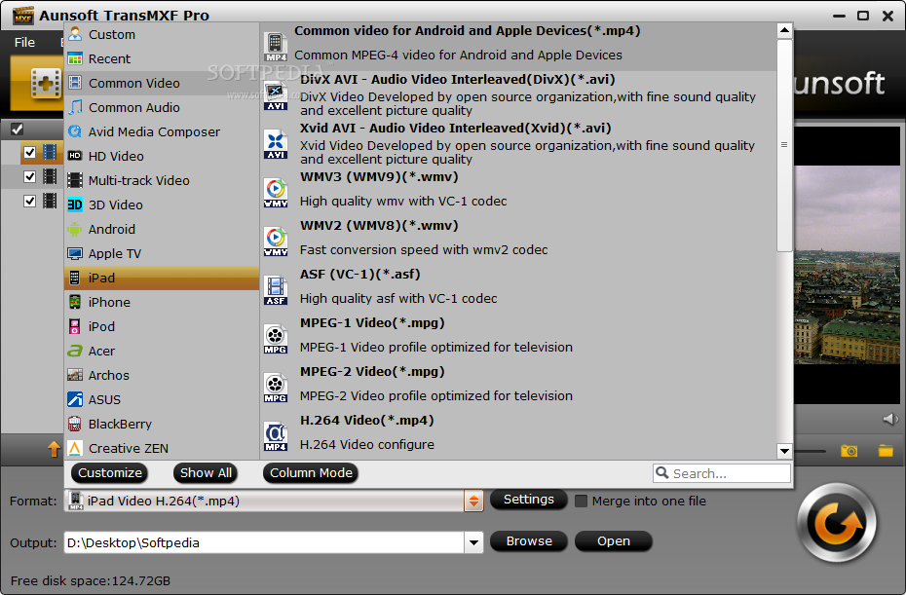906x595 pixels.
Task: Select the Common Video category
Action: 162,83
